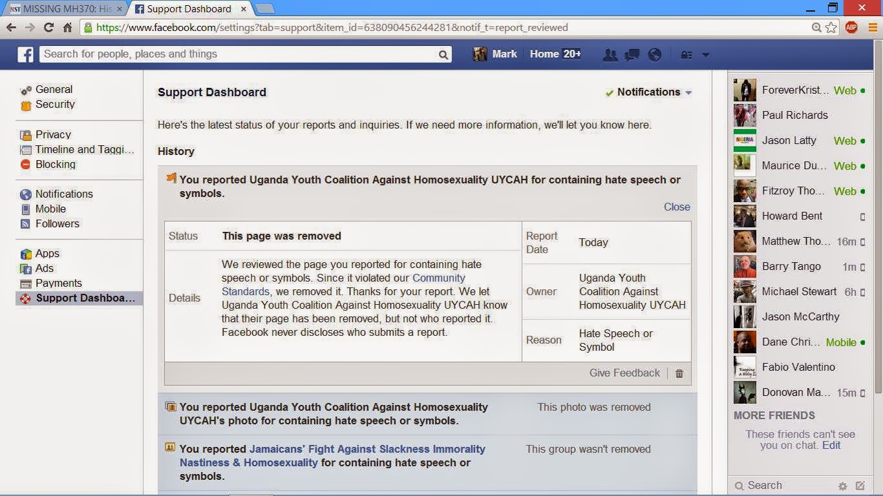
Task: Open Ads settings in sidebar
Action: (45, 268)
